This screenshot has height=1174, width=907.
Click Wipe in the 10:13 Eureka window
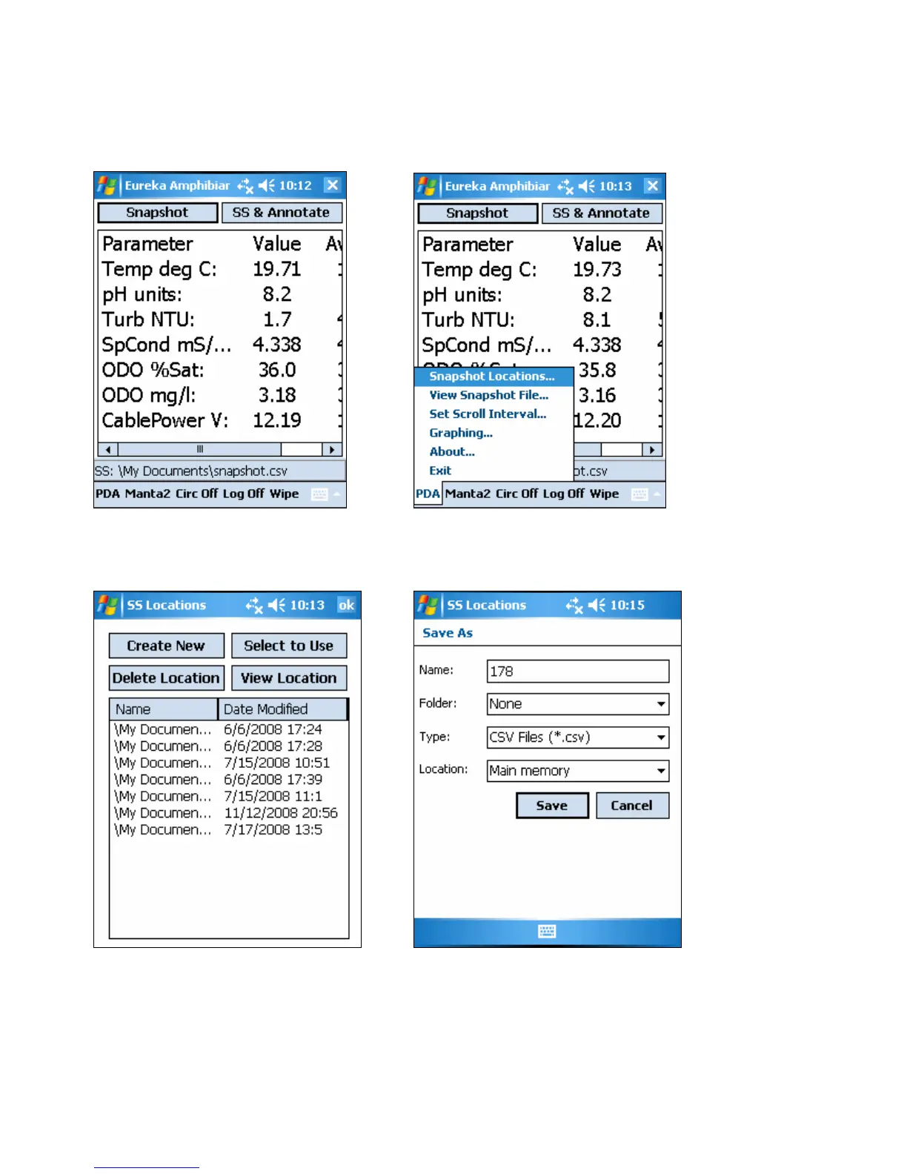(x=605, y=494)
